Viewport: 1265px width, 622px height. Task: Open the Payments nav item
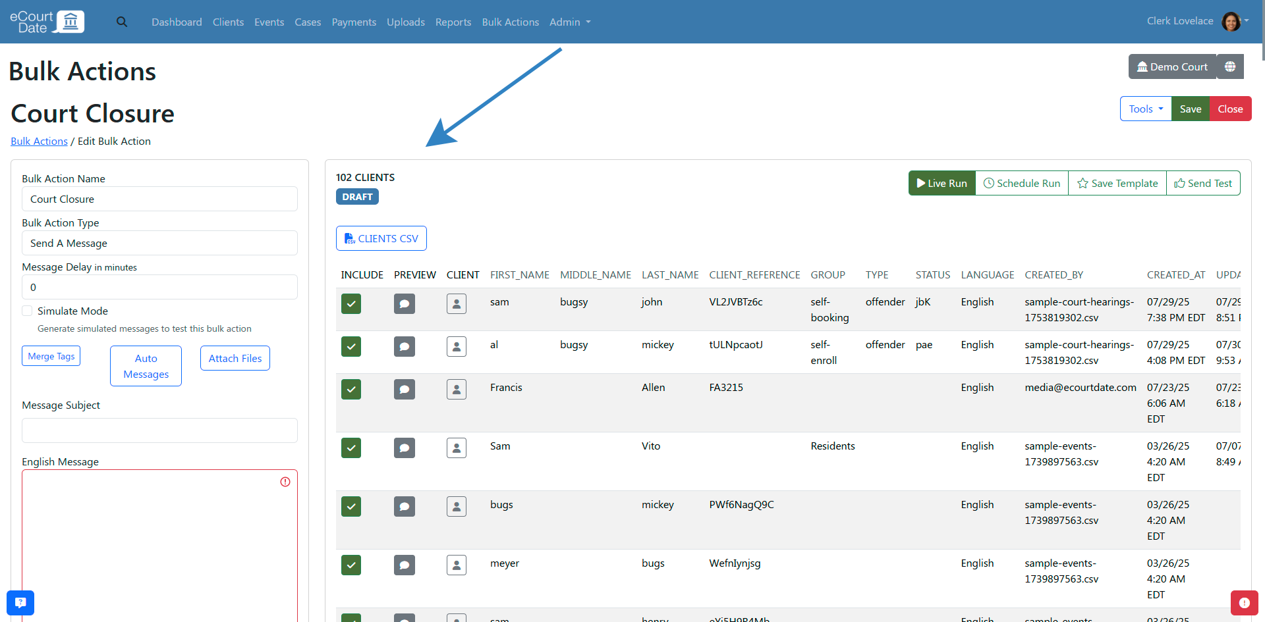coord(354,22)
